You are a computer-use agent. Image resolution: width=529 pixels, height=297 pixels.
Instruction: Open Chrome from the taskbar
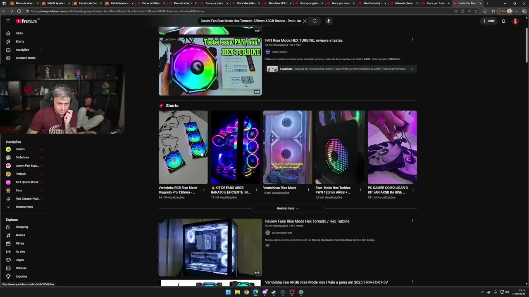[x=246, y=292]
